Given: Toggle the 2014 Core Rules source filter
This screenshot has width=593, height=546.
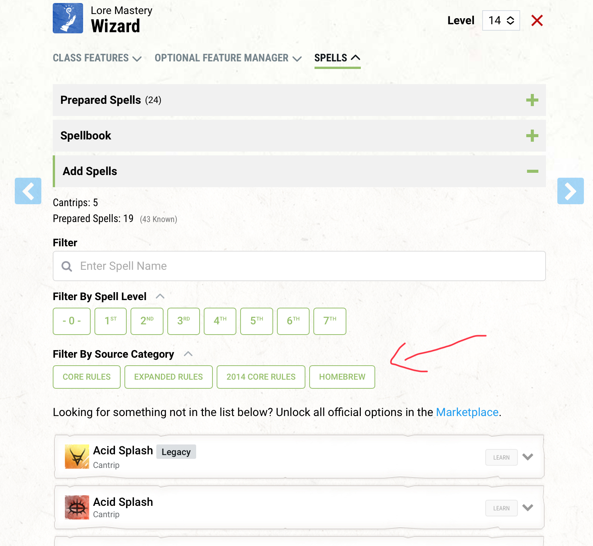Looking at the screenshot, I should [261, 377].
